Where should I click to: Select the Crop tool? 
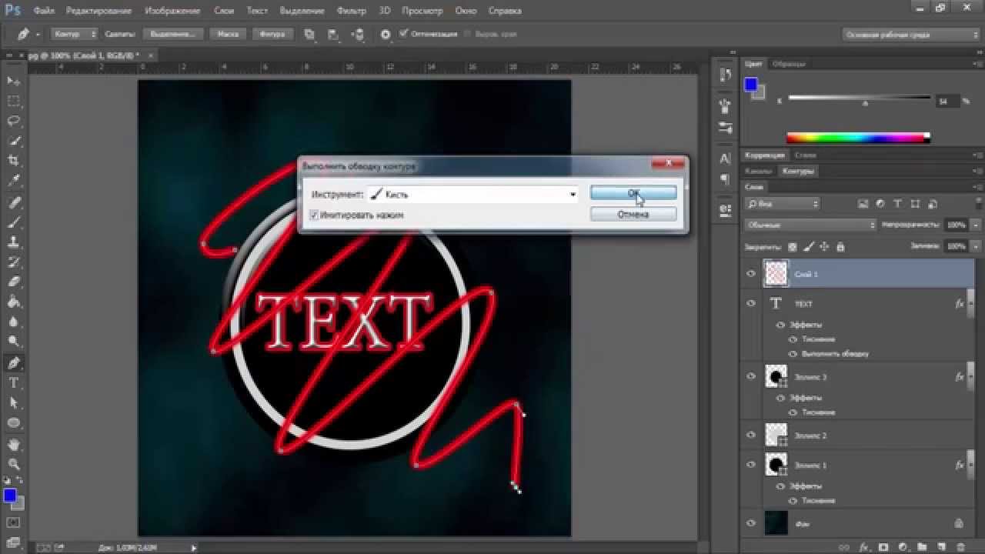(14, 161)
